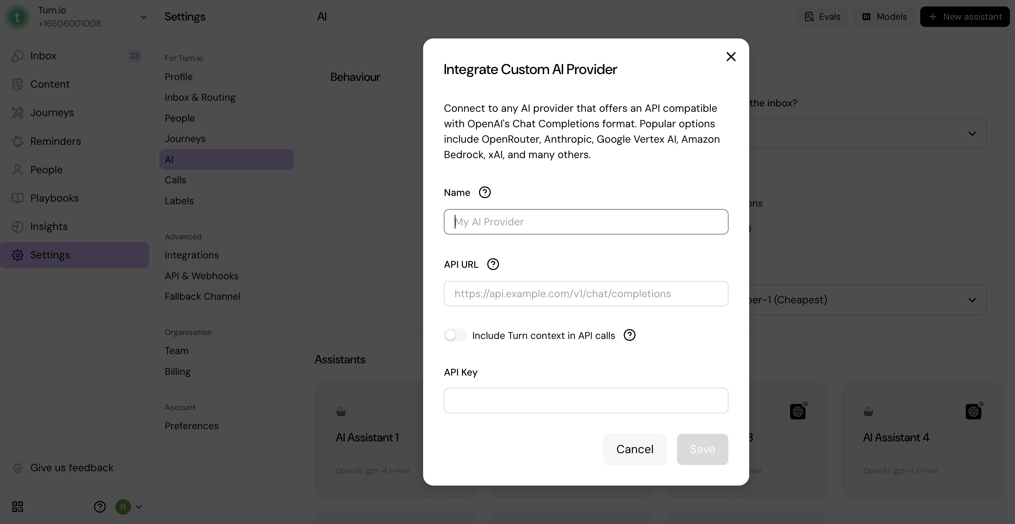
Task: Toggle Include Turn context in API calls
Action: [x=455, y=335]
